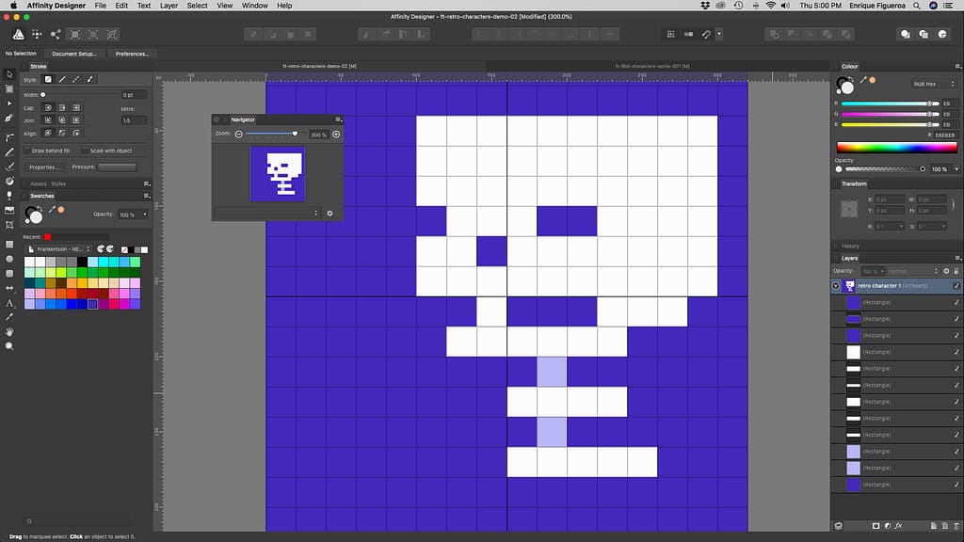This screenshot has width=964, height=542.
Task: Select the Move tool in the toolbar
Action: pyautogui.click(x=10, y=76)
